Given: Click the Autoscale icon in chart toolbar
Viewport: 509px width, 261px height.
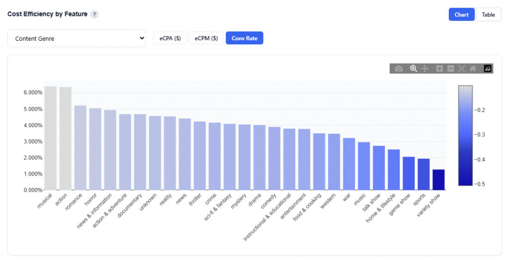Looking at the screenshot, I should [462, 69].
